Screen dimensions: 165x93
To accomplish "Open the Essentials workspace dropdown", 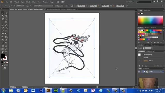I will pos(130,2).
